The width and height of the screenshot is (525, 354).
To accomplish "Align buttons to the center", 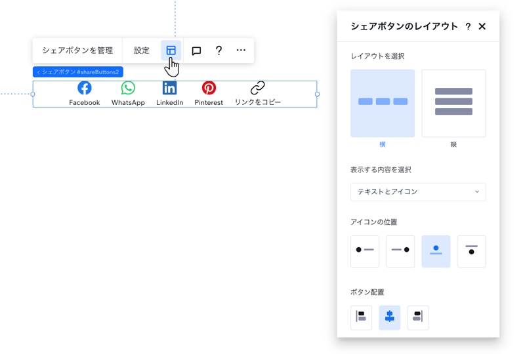I will [389, 317].
